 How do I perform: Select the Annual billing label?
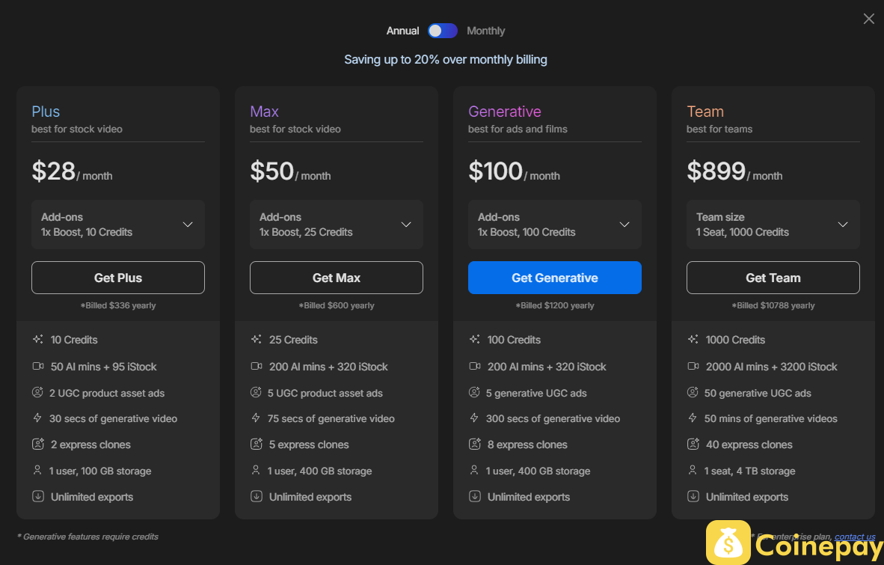(x=402, y=31)
